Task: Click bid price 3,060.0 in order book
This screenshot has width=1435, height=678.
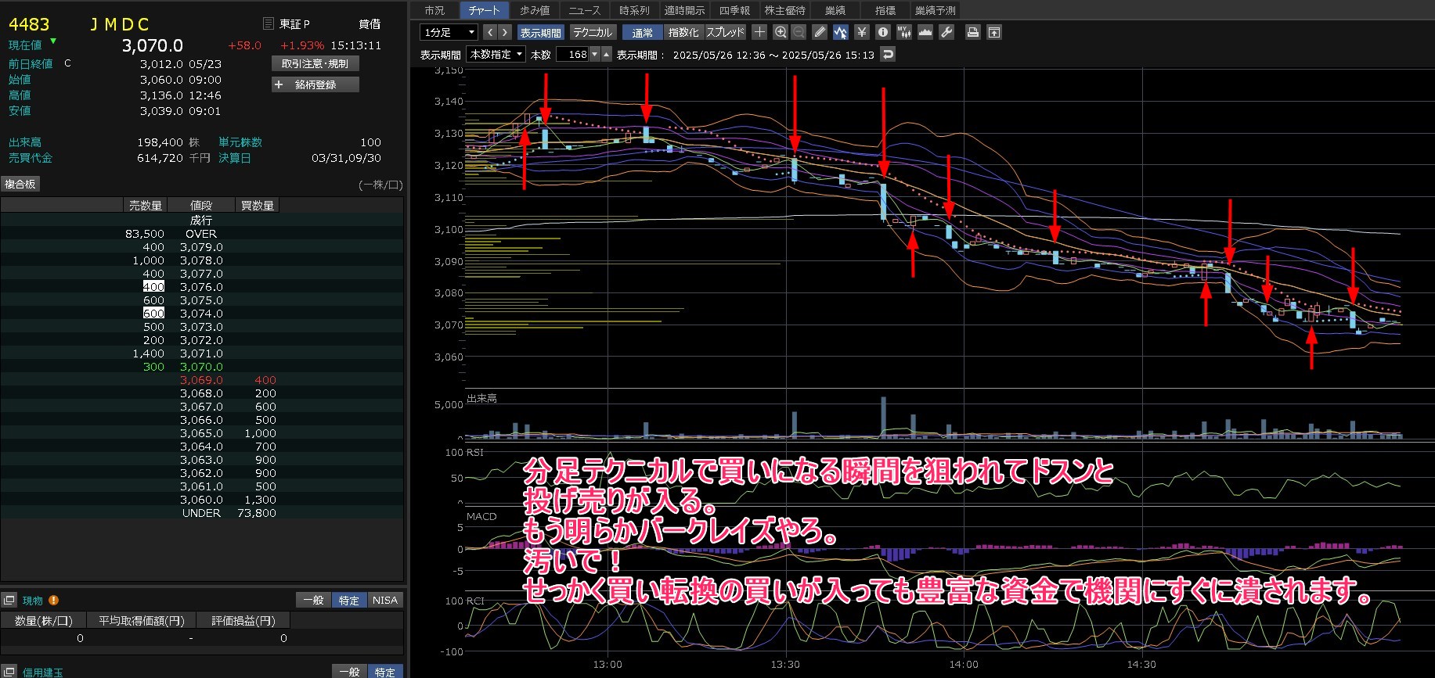Action: point(201,500)
